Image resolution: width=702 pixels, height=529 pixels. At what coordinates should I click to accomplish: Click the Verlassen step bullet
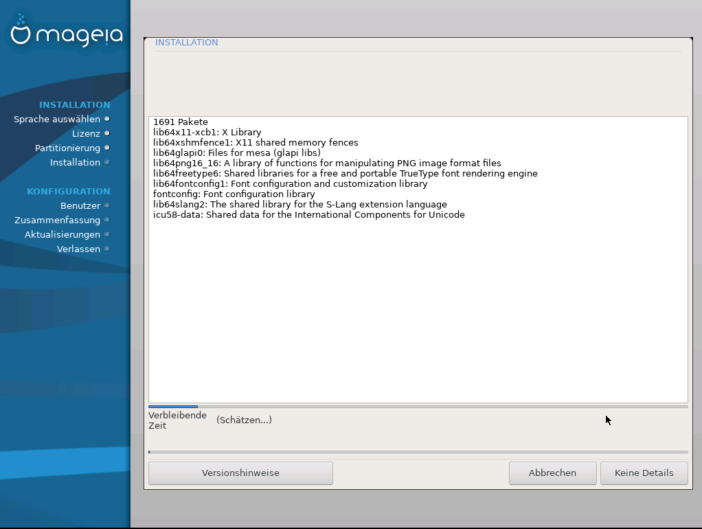(x=107, y=249)
